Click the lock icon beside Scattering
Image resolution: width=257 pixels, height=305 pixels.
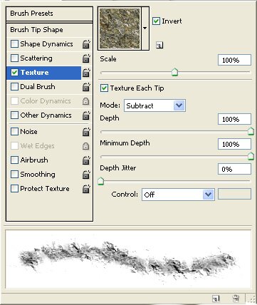[x=86, y=58]
